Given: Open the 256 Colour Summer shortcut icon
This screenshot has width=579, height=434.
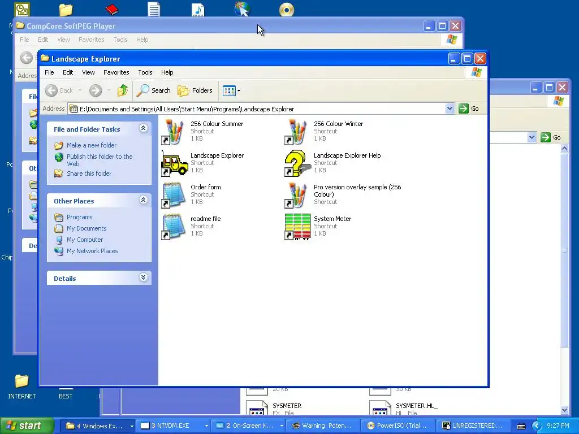Looking at the screenshot, I should click(x=173, y=132).
